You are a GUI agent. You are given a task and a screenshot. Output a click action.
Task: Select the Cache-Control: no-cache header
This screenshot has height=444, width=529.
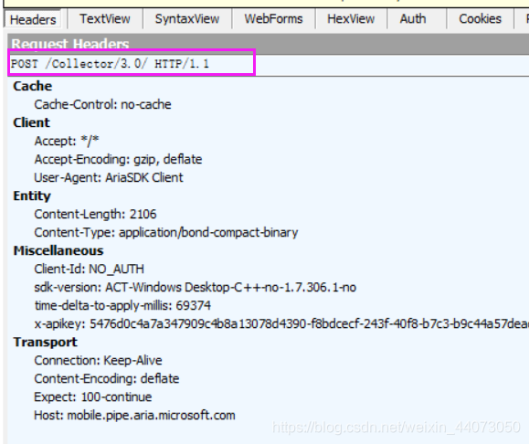102,104
